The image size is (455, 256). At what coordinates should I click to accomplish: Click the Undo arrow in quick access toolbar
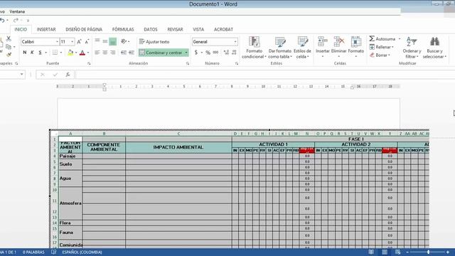click(2, 21)
